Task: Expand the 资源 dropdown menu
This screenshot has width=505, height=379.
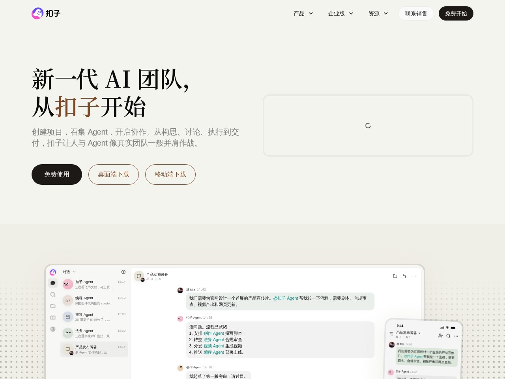Action: click(x=378, y=13)
